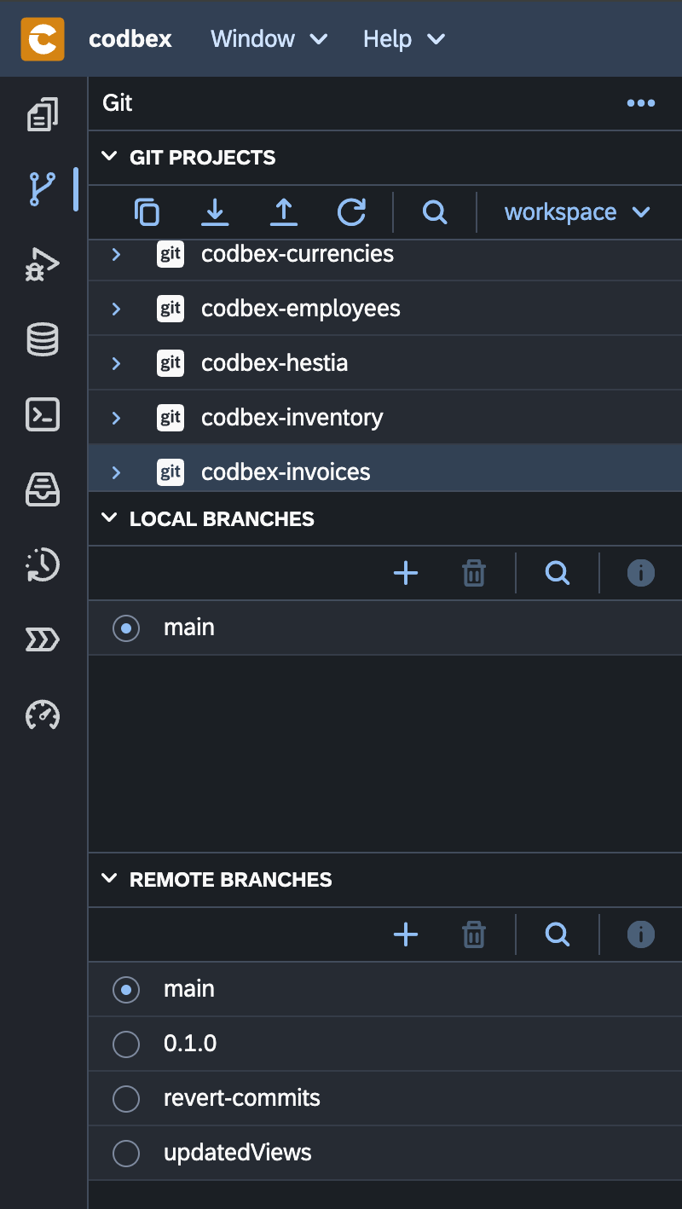Select the local main branch radio button
The height and width of the screenshot is (1209, 682).
tap(126, 628)
